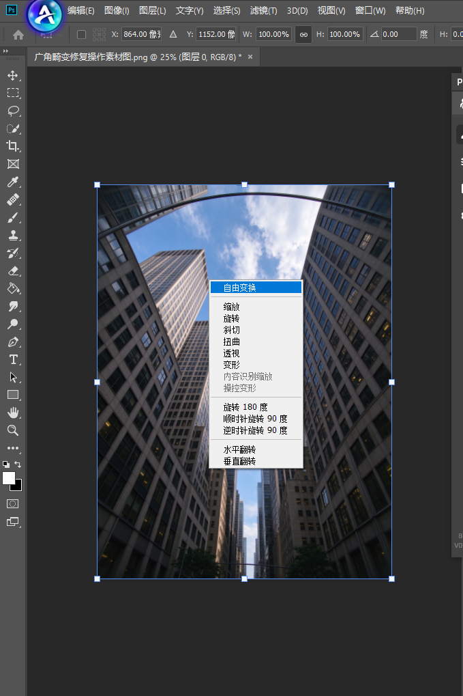463x696 pixels.
Task: Toggle relative positioning triangle for reference point
Action: click(173, 34)
